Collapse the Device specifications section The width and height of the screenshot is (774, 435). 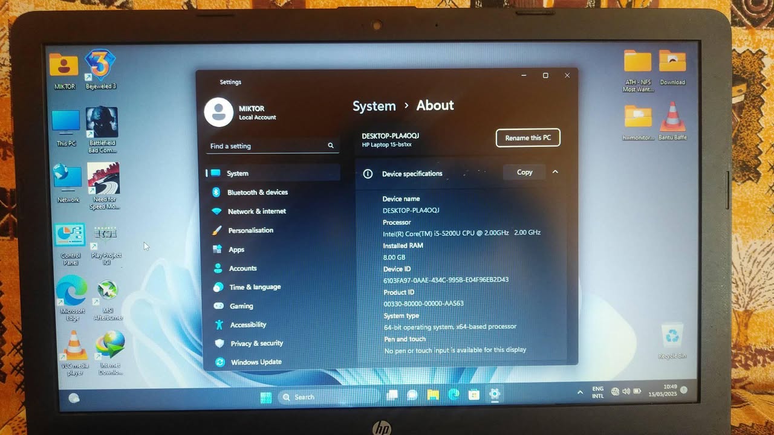tap(555, 172)
